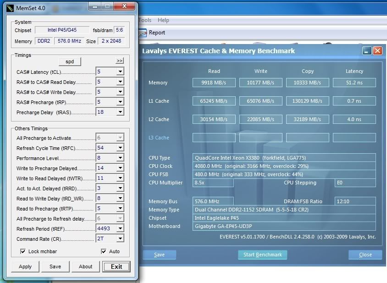Image resolution: width=387 pixels, height=283 pixels.
Task: Click the Start Benchmark button
Action: pos(263,255)
